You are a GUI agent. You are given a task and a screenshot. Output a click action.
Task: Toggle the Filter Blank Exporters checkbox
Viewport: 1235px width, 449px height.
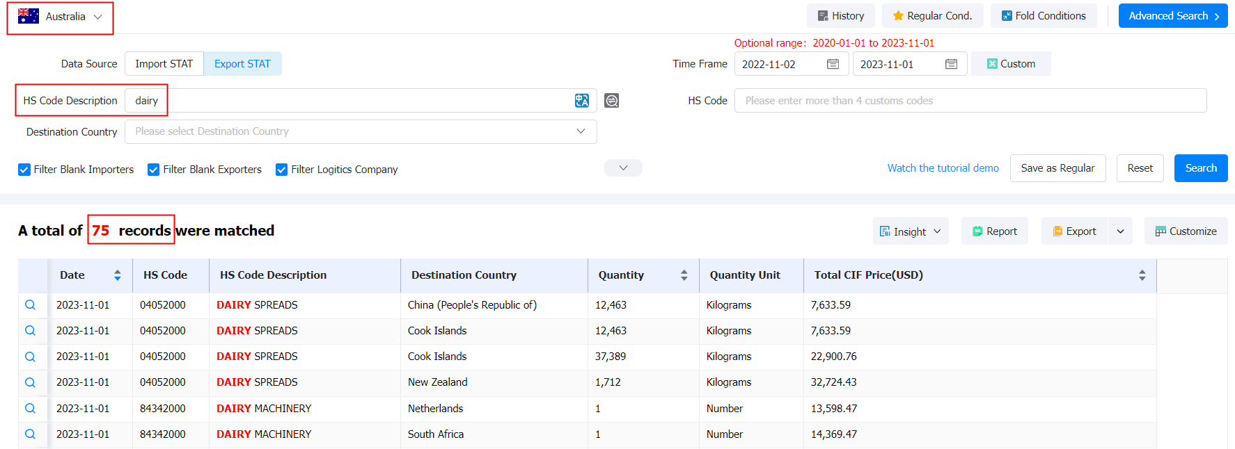point(154,170)
